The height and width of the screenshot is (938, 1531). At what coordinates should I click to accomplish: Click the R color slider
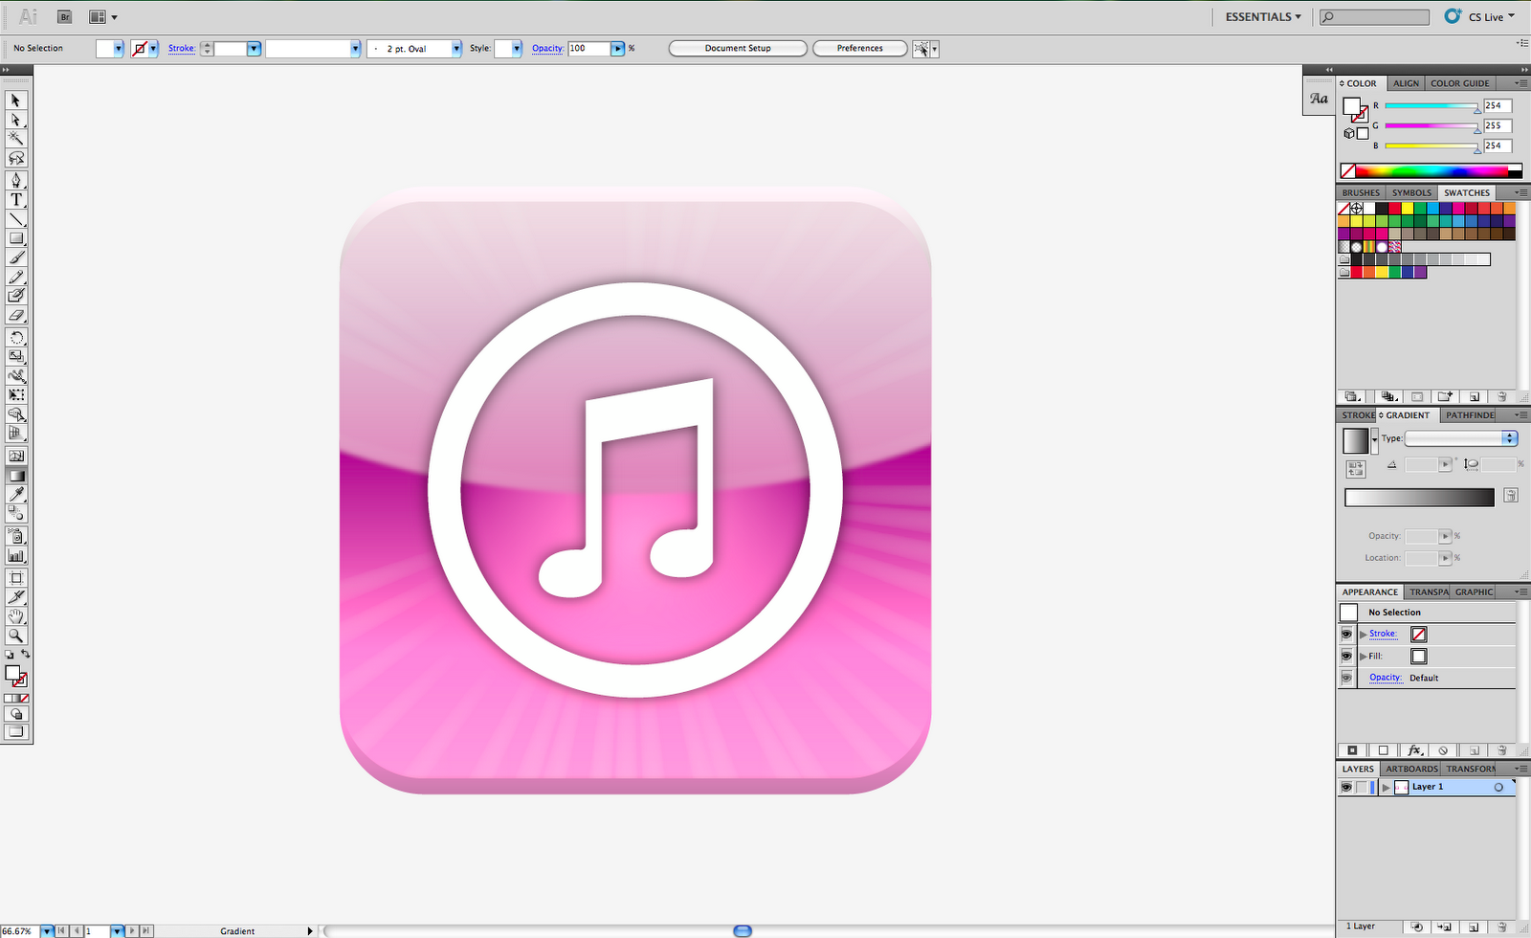(x=1431, y=106)
